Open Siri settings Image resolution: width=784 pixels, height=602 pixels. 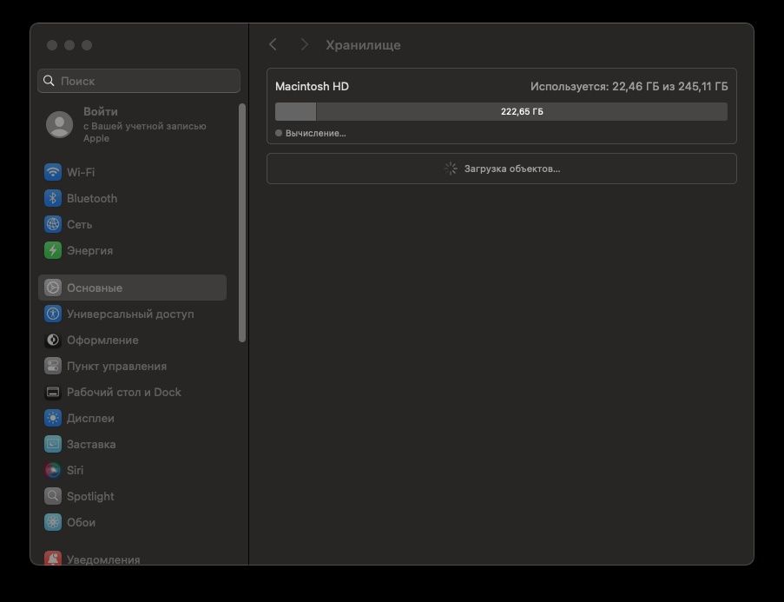132,470
